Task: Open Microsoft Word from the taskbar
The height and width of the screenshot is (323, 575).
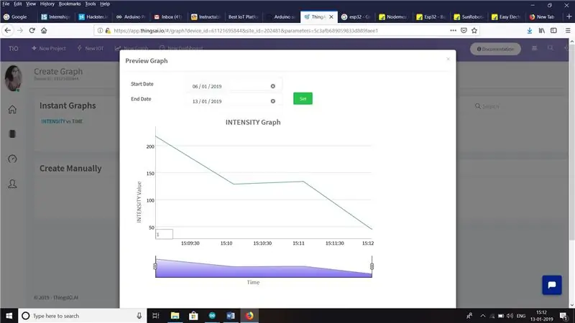Action: [x=231, y=316]
